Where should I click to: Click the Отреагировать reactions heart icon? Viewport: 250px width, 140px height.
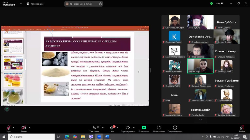(x=128, y=128)
